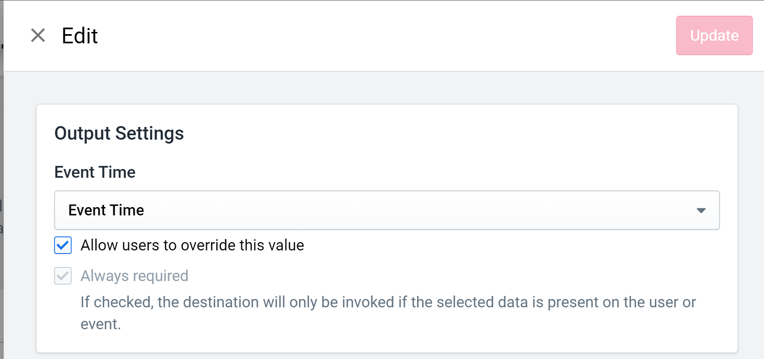Uncheck Allow users to override this value
This screenshot has height=359, width=764.
(63, 245)
